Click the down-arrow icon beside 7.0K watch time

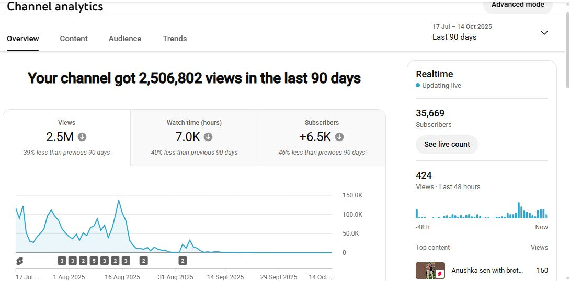[x=208, y=137]
